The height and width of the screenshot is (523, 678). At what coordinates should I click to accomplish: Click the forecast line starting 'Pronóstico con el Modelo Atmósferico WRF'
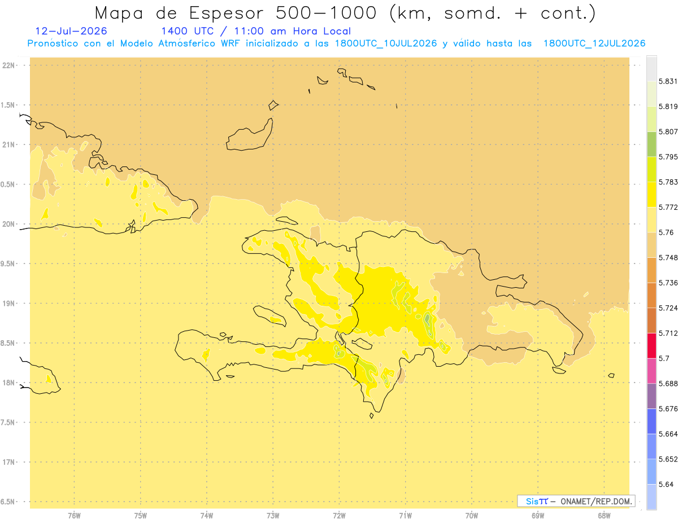pyautogui.click(x=336, y=43)
